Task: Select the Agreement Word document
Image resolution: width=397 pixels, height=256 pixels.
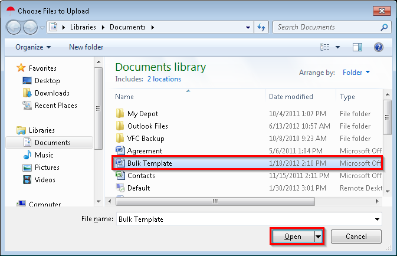Action: tap(145, 151)
